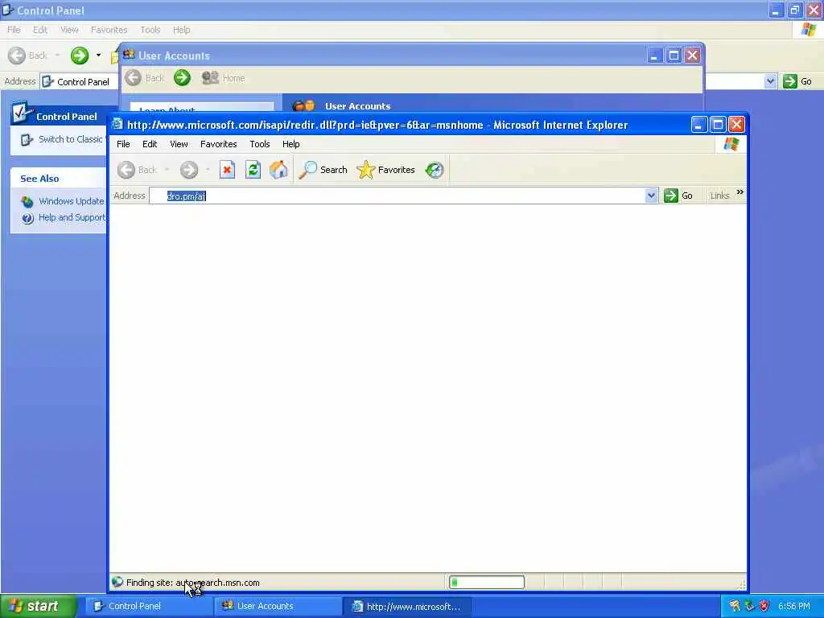Open the Edit menu in Internet Explorer

tap(150, 144)
